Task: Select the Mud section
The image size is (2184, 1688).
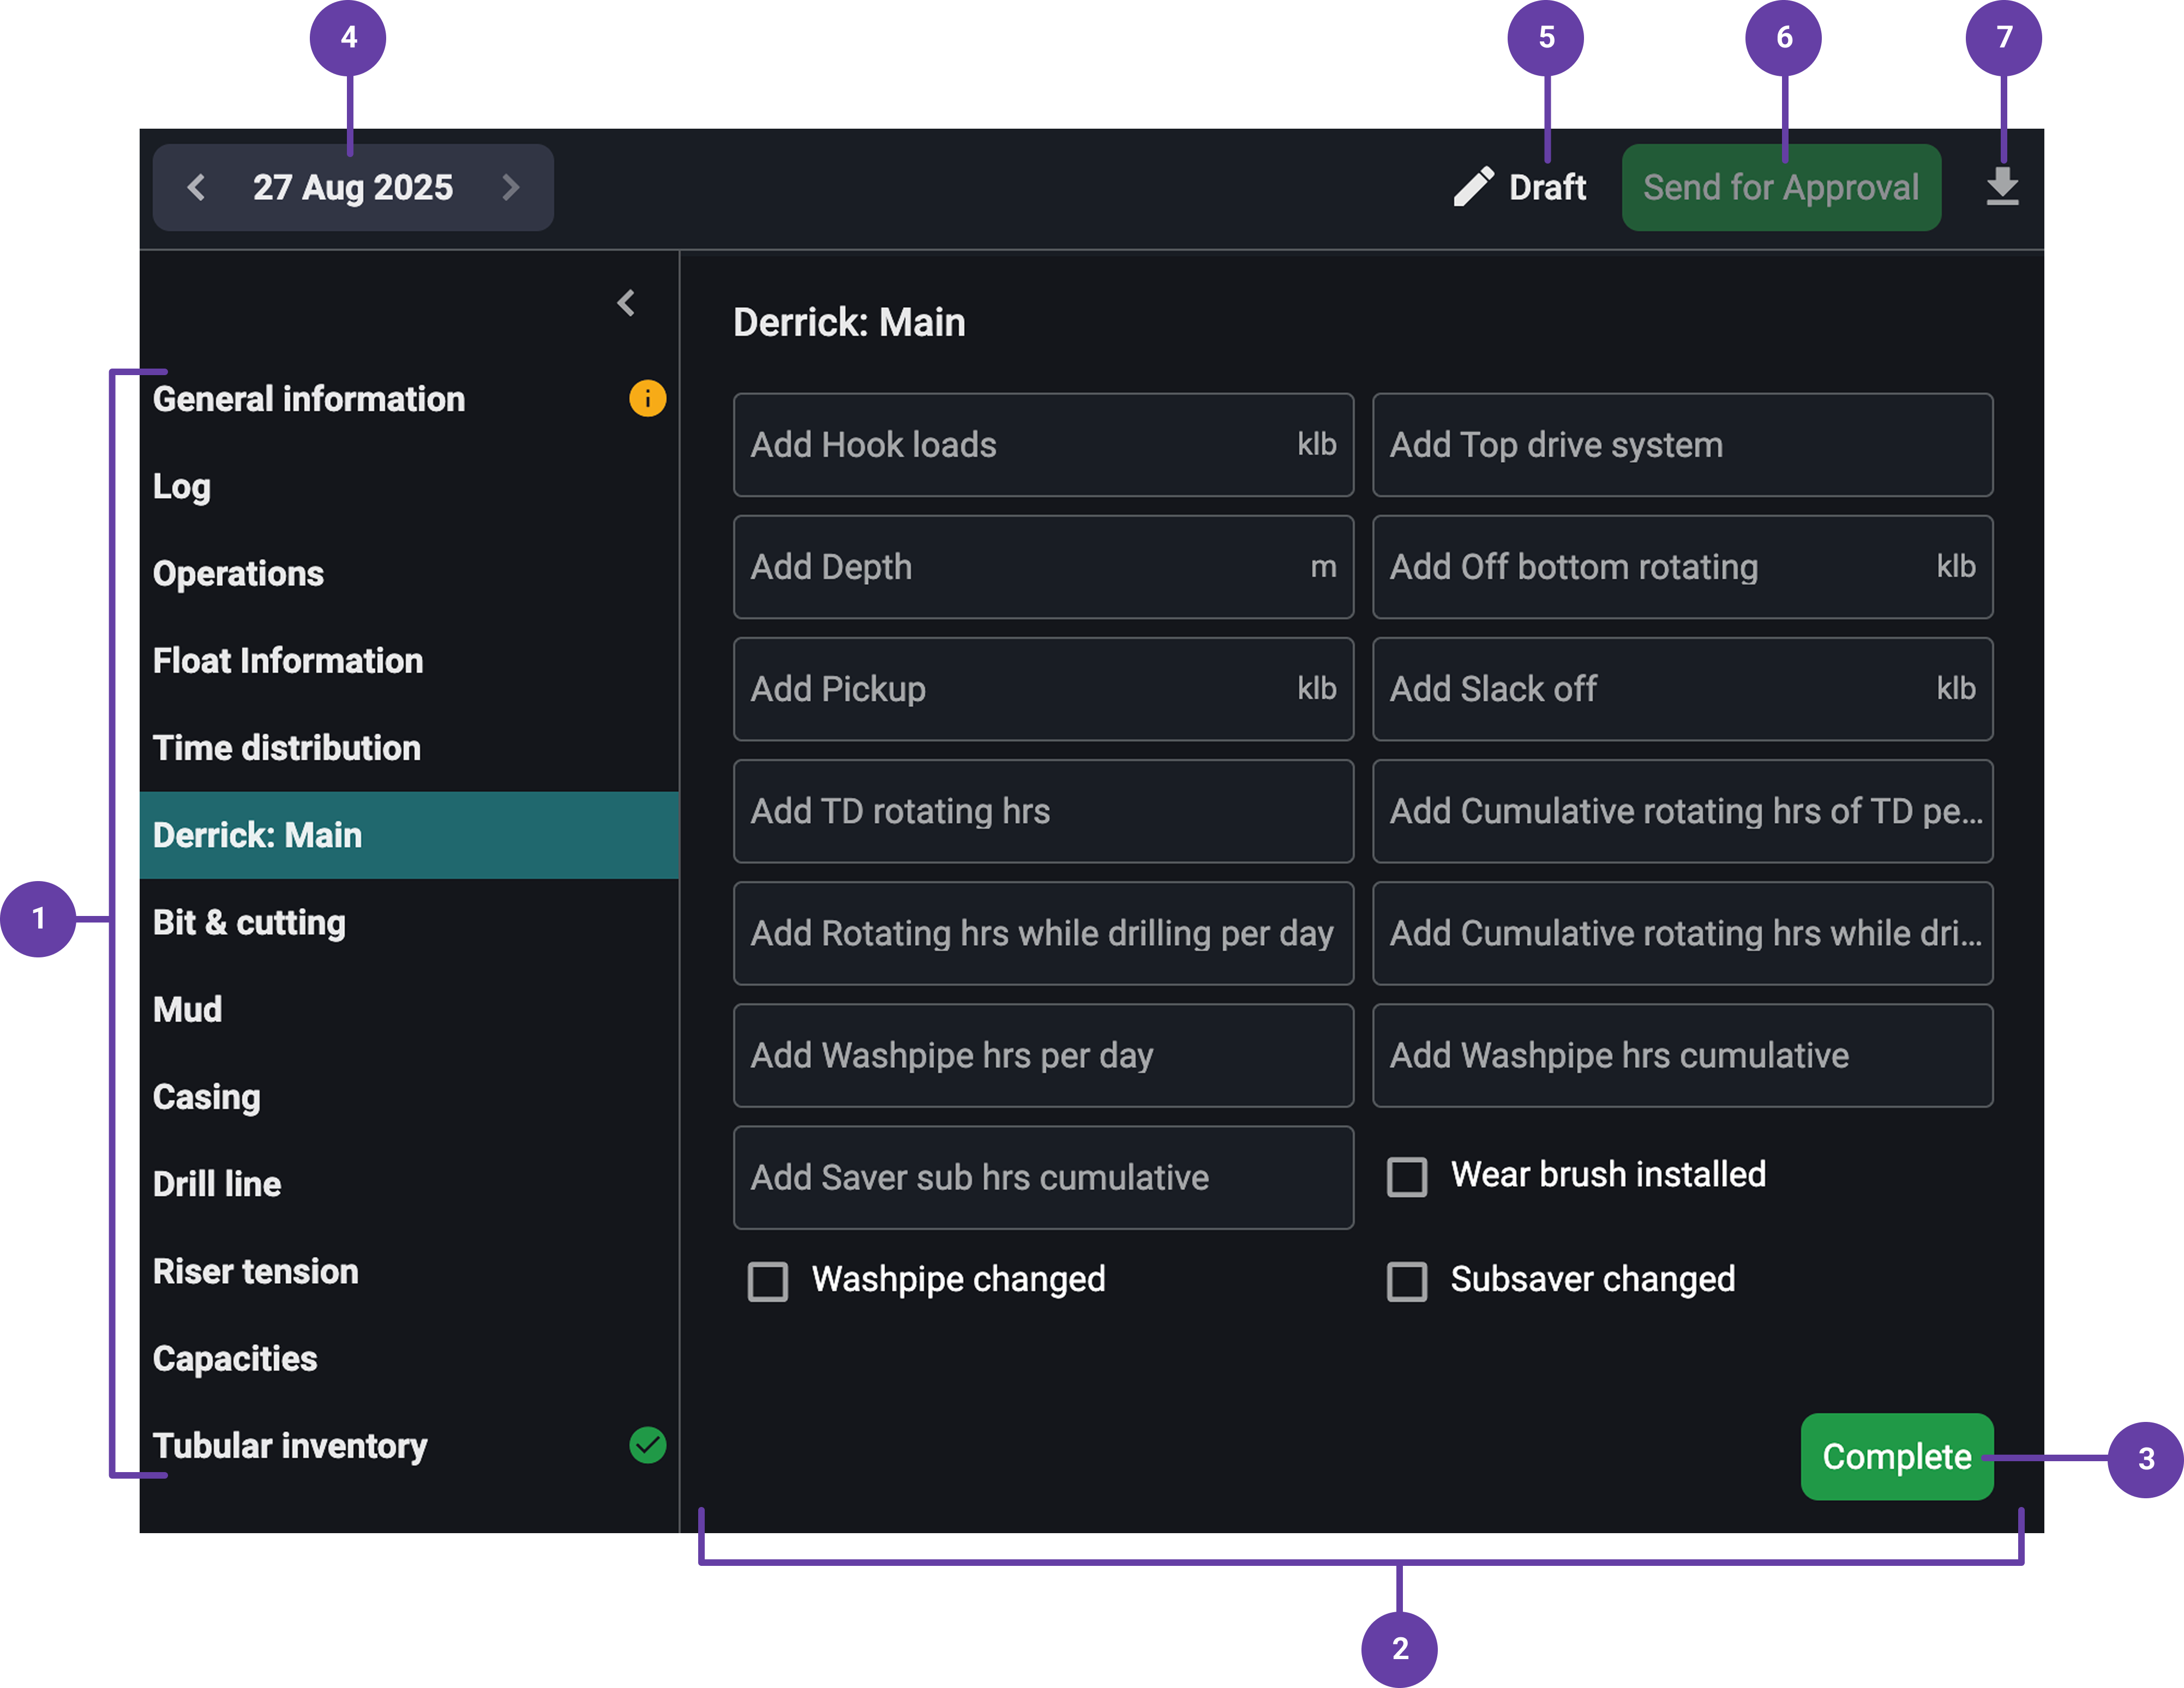Action: click(188, 1009)
